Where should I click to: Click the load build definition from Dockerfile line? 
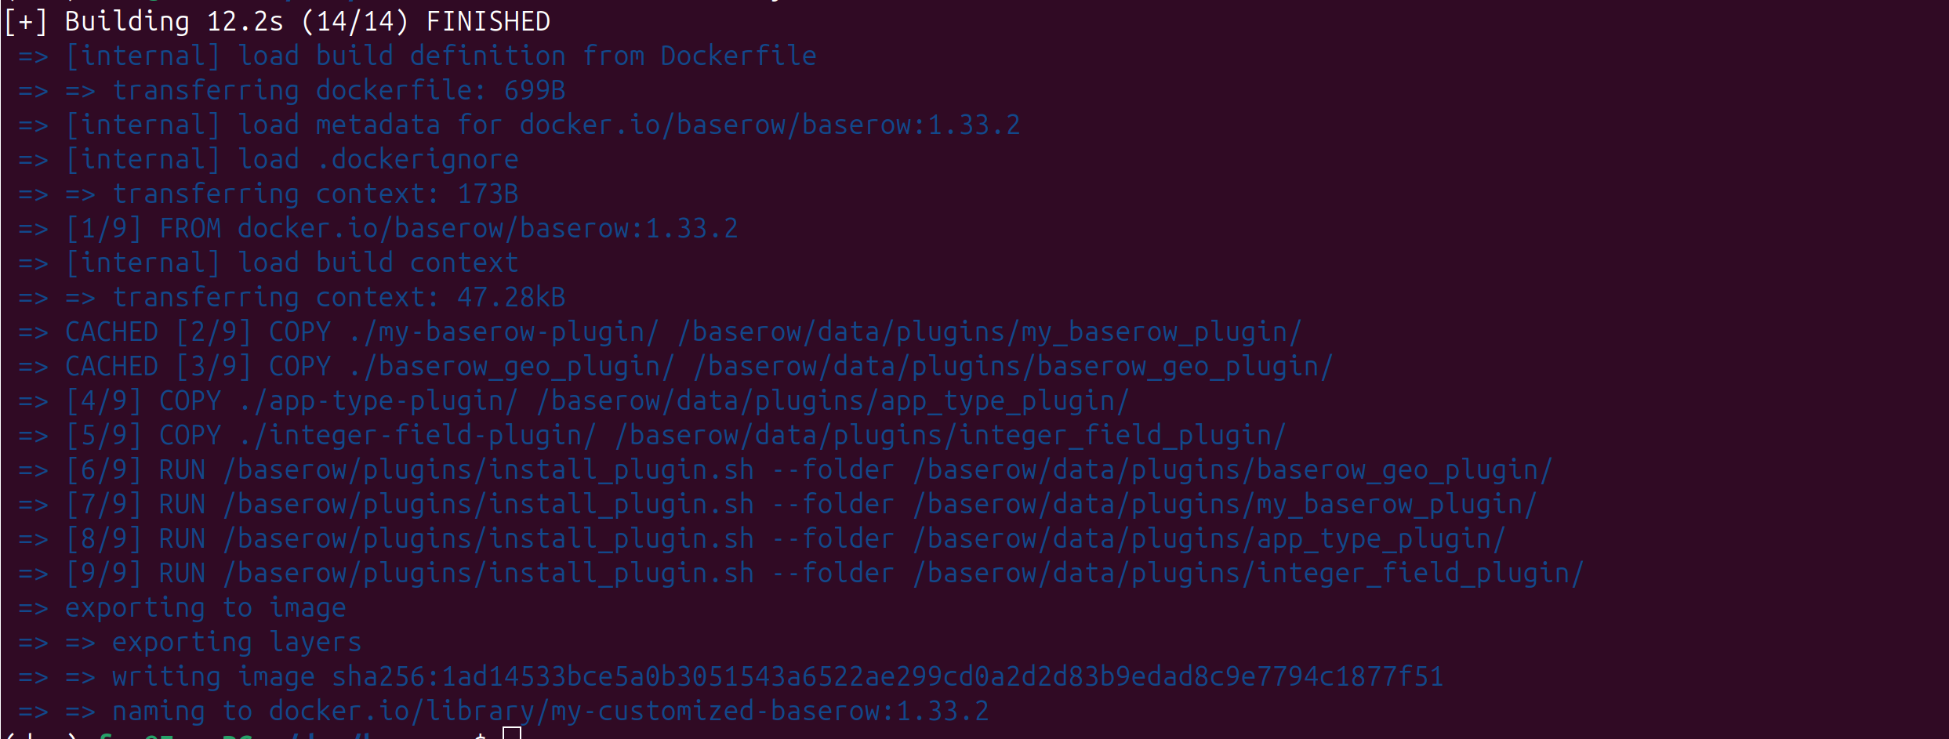pos(417,56)
